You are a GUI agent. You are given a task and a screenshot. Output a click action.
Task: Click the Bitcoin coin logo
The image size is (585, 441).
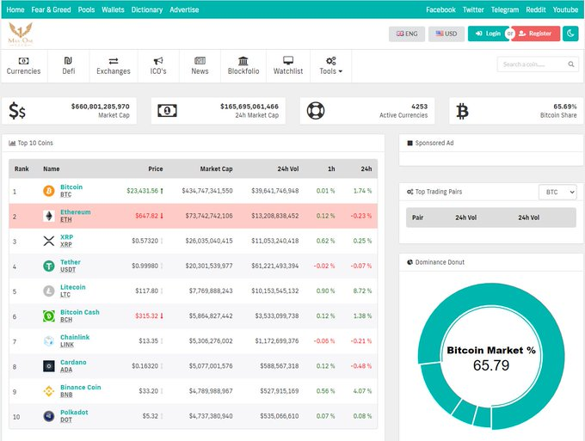point(49,191)
